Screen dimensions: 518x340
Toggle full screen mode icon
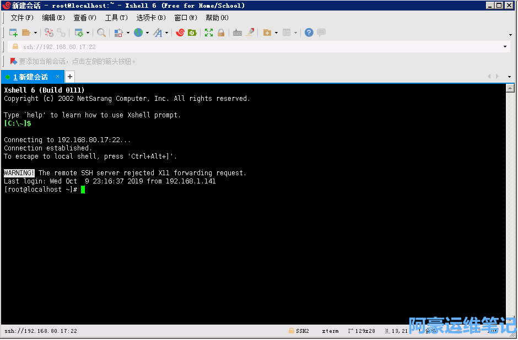click(209, 33)
